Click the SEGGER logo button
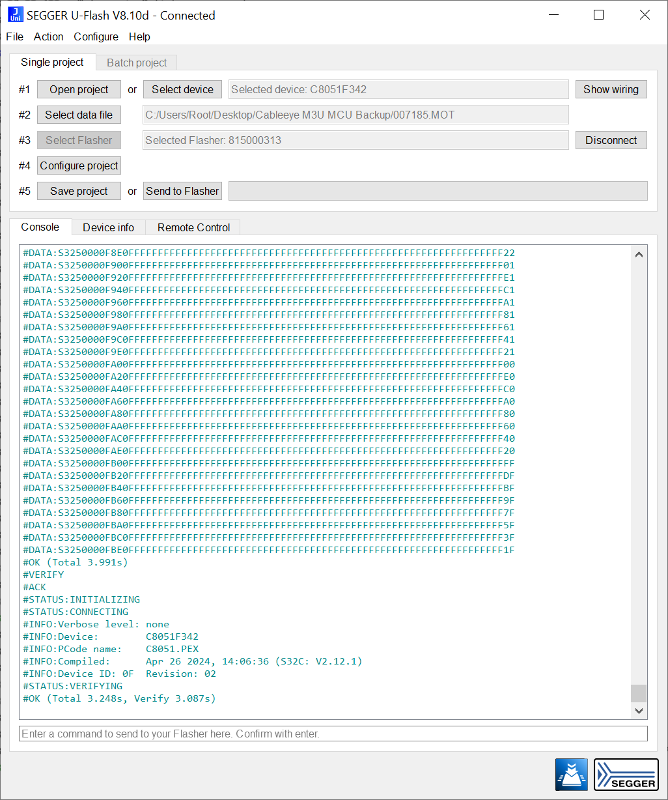 [626, 775]
